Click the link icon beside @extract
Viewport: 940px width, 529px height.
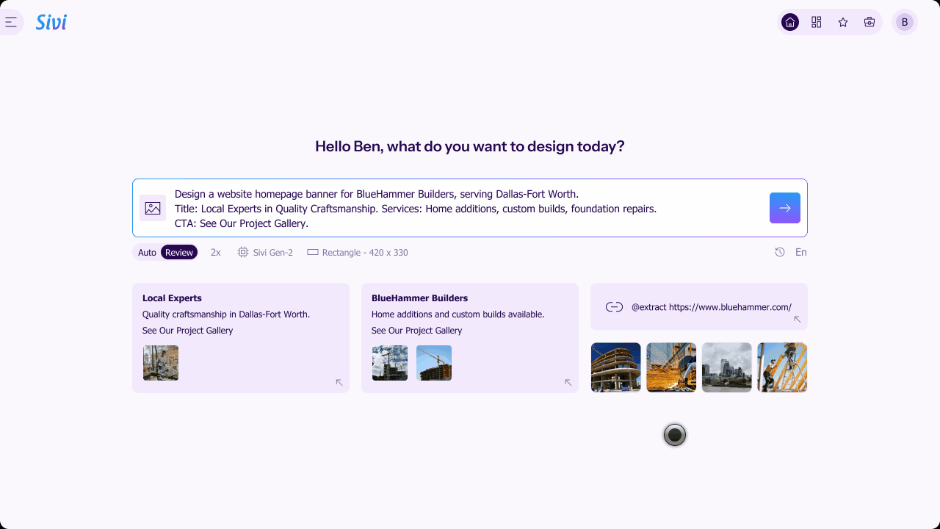pyautogui.click(x=615, y=307)
